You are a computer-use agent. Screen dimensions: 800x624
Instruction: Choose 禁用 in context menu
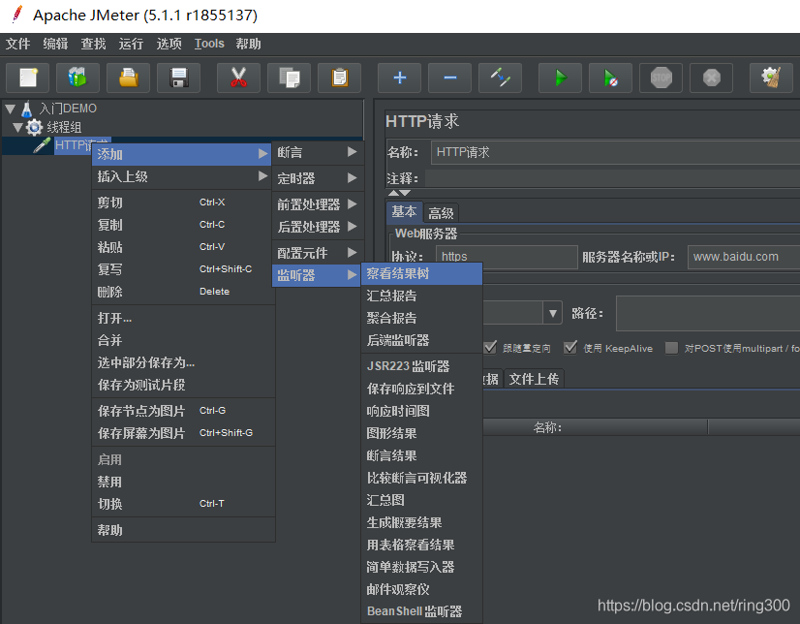coord(184,482)
